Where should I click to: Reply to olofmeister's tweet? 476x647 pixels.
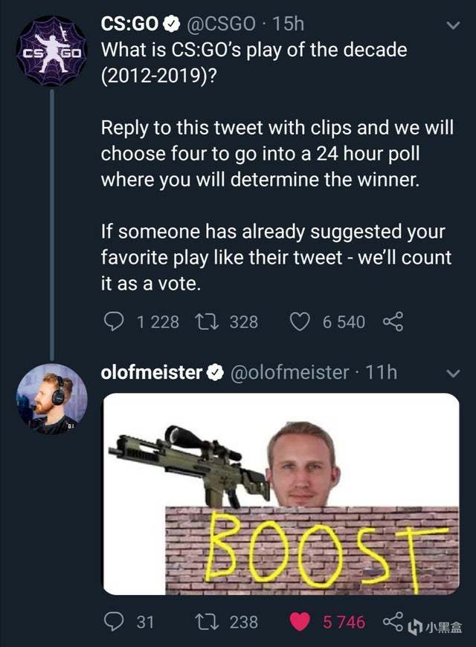[113, 621]
